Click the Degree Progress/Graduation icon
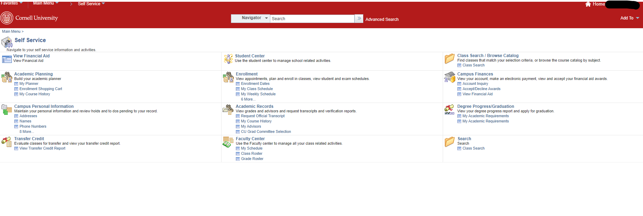 click(449, 109)
